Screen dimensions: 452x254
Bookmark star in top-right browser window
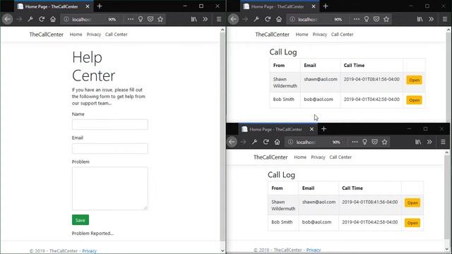click(x=386, y=19)
